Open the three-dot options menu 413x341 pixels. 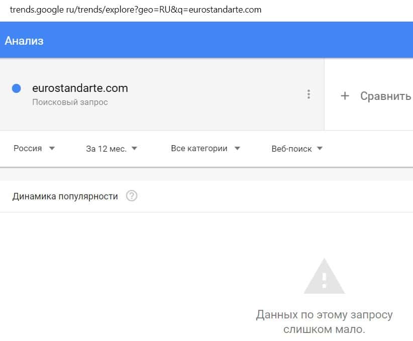coord(308,94)
